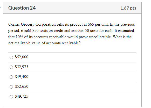Click the phrase net realizable value

(24, 43)
